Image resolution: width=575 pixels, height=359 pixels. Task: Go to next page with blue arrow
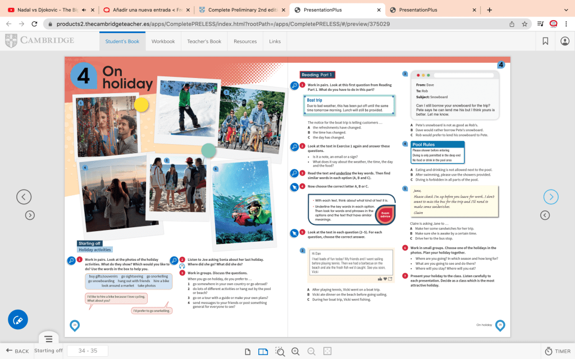click(551, 197)
